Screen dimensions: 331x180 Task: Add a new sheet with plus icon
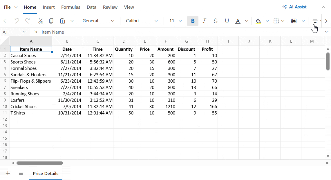(x=8, y=173)
